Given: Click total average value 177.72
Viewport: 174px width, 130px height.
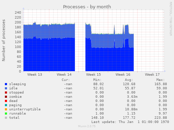Looking at the screenshot, I should pyautogui.click(x=129, y=118).
